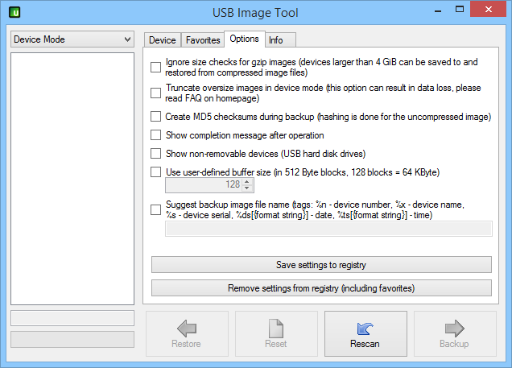The image size is (512, 368).
Task: Click the buffer size spinner arrows
Action: [247, 184]
